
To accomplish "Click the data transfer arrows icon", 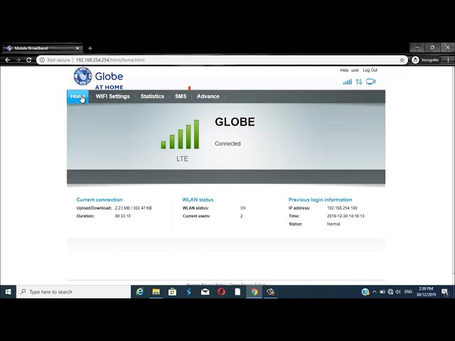I will click(359, 82).
